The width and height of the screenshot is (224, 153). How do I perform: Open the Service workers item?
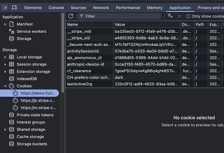30,31
